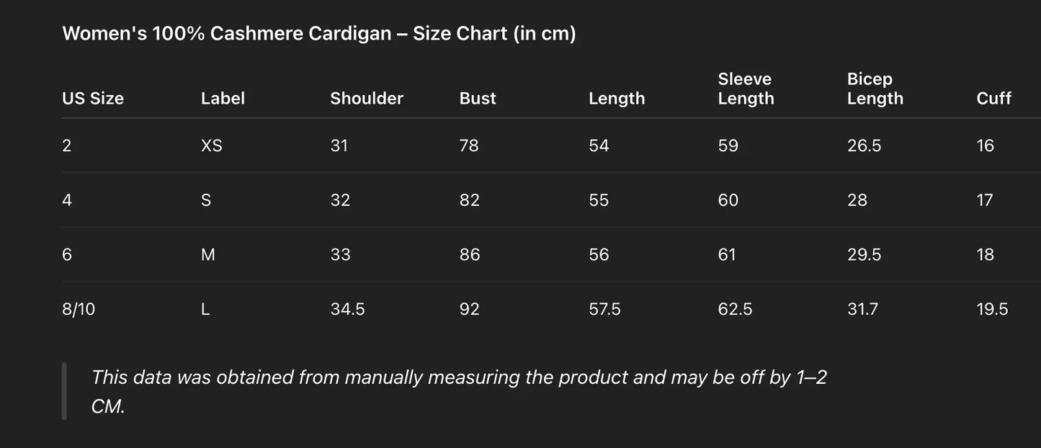Image resolution: width=1041 pixels, height=448 pixels.
Task: Click the bust value 78
Action: pyautogui.click(x=469, y=145)
